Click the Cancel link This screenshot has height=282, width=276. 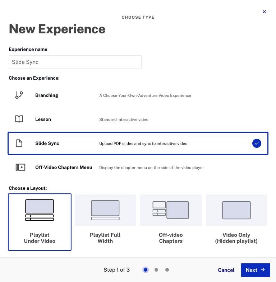(x=226, y=270)
